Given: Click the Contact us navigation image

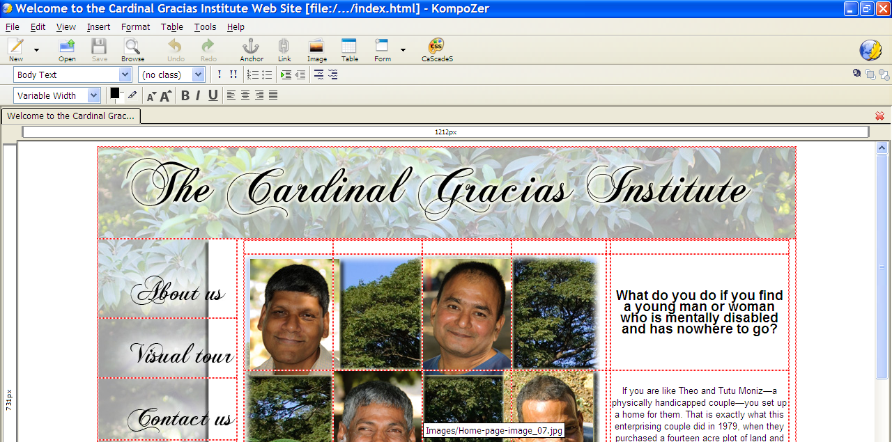Looking at the screenshot, I should 167,409.
